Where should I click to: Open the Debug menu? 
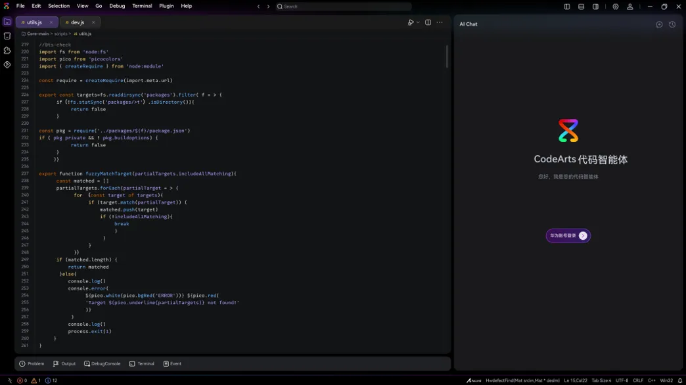[x=117, y=6]
